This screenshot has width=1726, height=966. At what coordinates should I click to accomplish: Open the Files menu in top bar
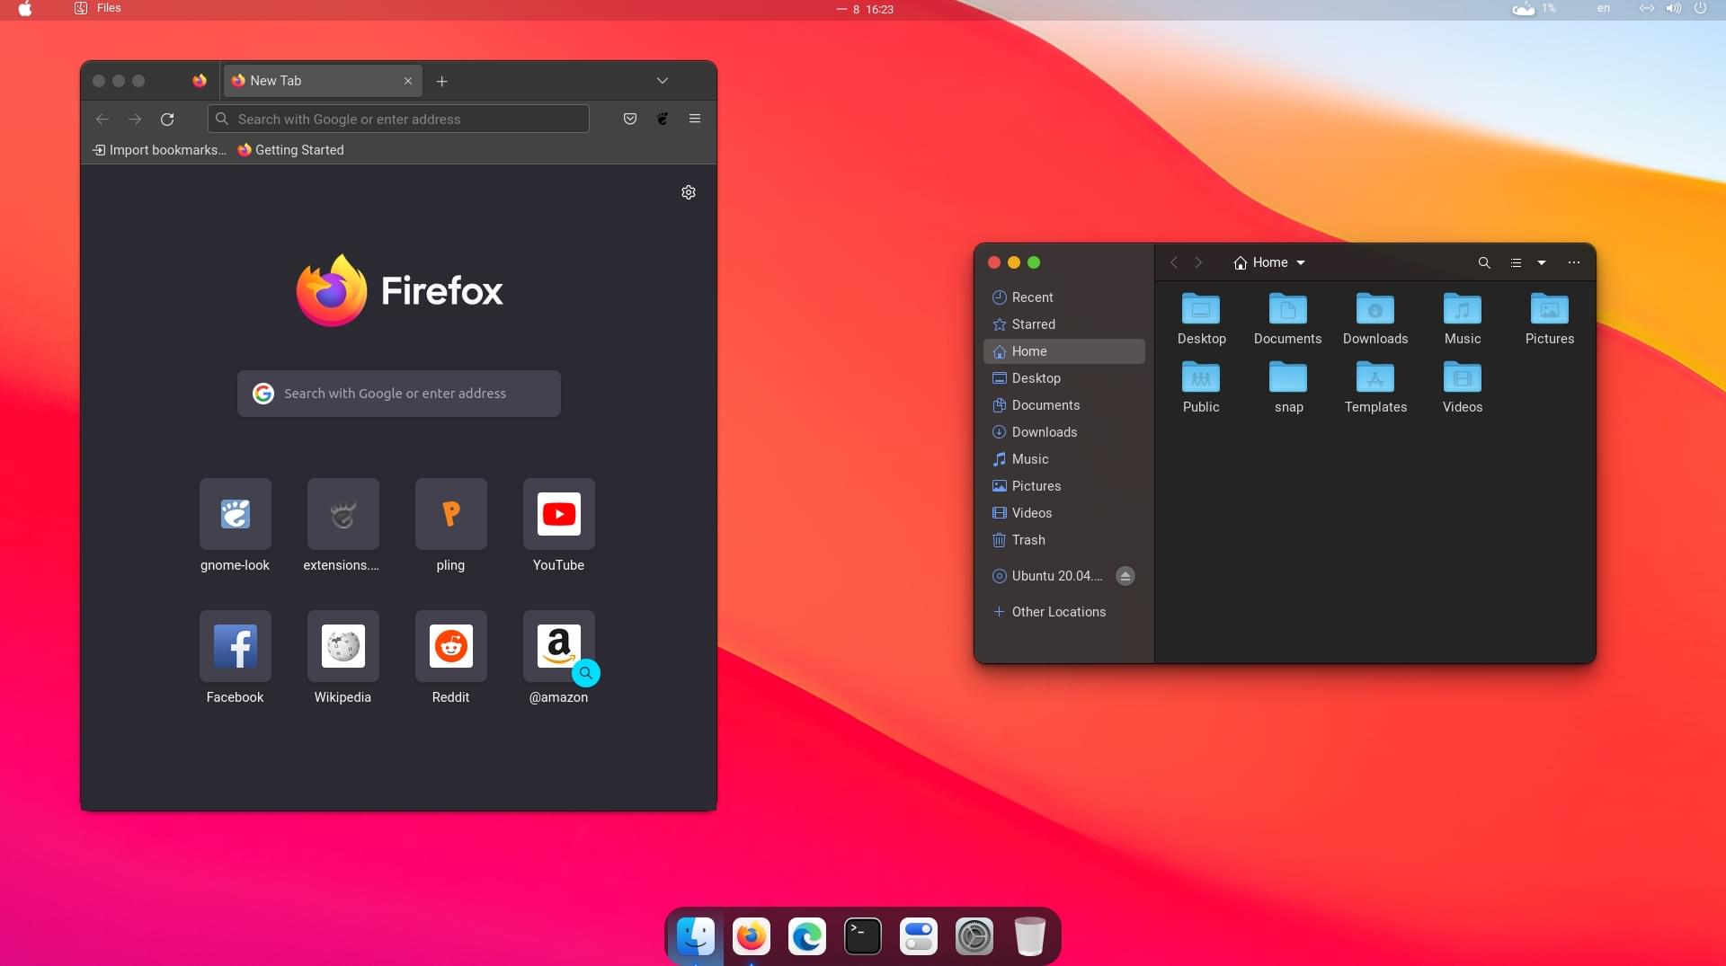98,8
